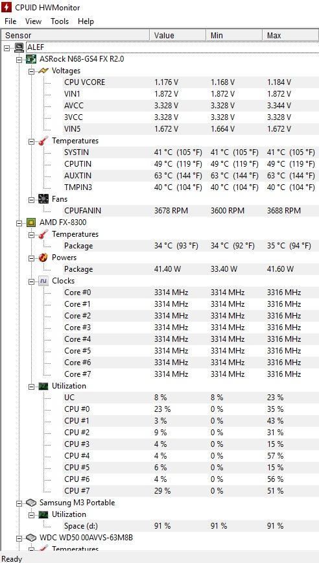The image size is (319, 563).
Task: Click the CPU Utilization graph icon
Action: (x=43, y=386)
